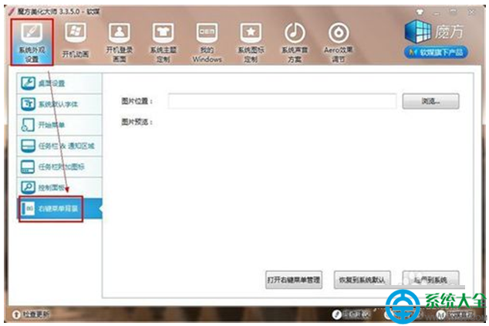Click the 打开右键菜单管理 button
The width and height of the screenshot is (489, 326).
tap(293, 279)
